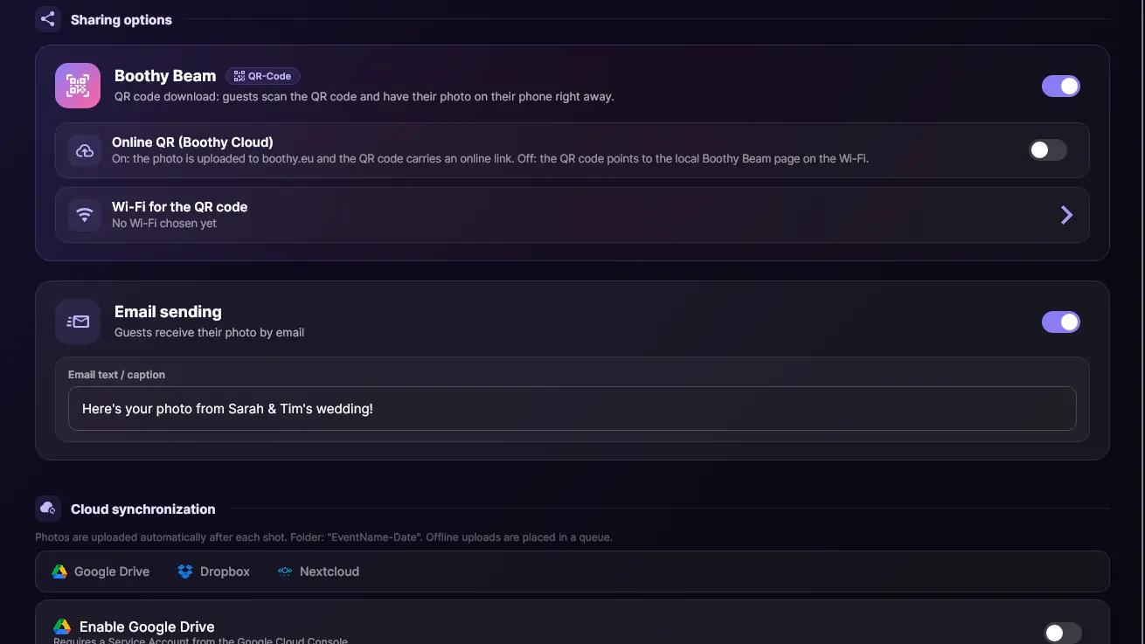This screenshot has height=644, width=1145.
Task: Disable the Boothy Beam toggle
Action: point(1061,86)
